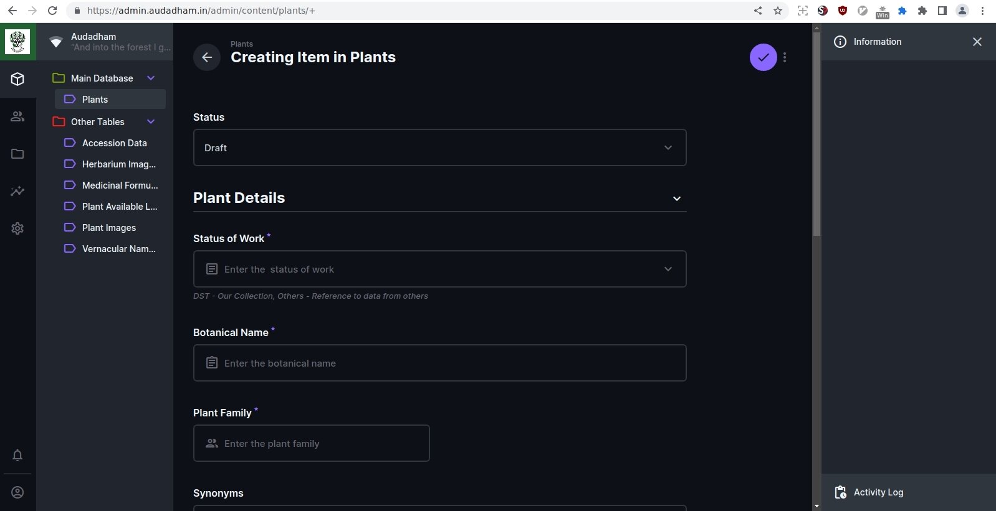Open the Status of Work dropdown
The height and width of the screenshot is (511, 996).
click(x=439, y=269)
